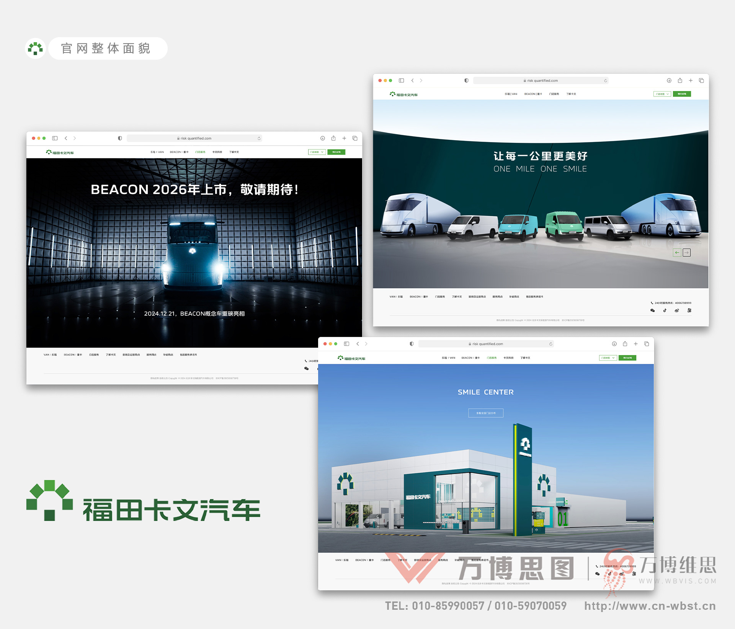Viewport: 735px width, 629px height.
Task: Click address bar in SMILE CENTER browser window
Action: [486, 344]
